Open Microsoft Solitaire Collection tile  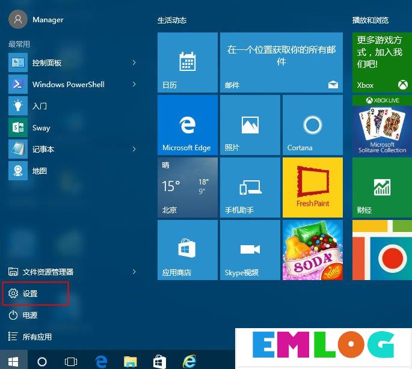382,125
